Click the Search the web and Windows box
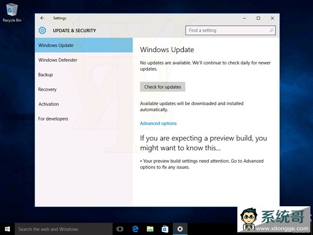The image size is (313, 235). click(x=64, y=229)
